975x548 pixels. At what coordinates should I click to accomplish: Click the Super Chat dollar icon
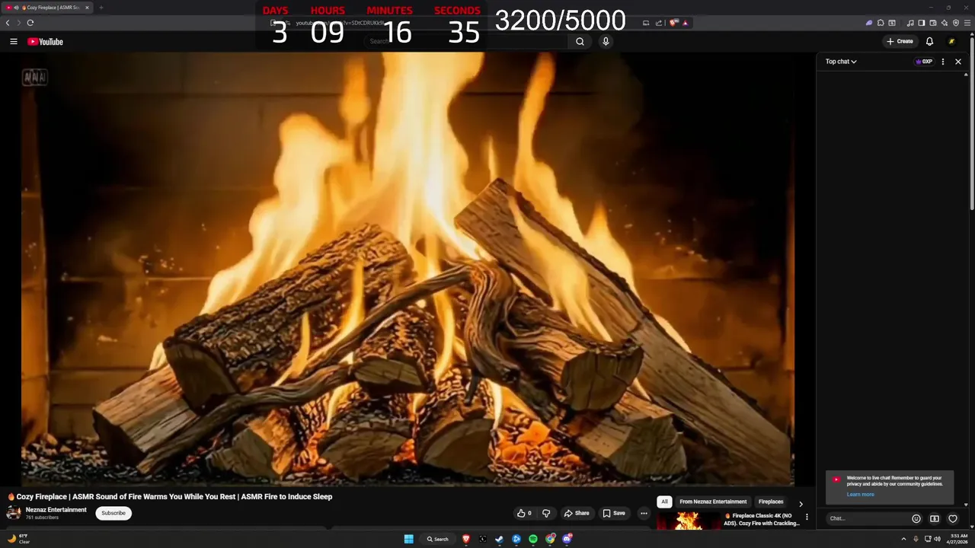[x=935, y=519]
